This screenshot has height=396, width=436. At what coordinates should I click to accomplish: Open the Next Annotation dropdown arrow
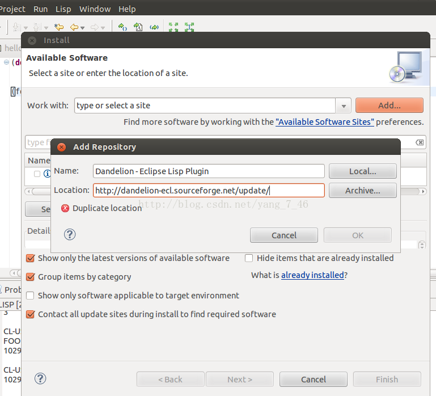[26, 28]
